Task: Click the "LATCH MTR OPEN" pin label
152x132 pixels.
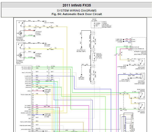Action: (26, 129)
